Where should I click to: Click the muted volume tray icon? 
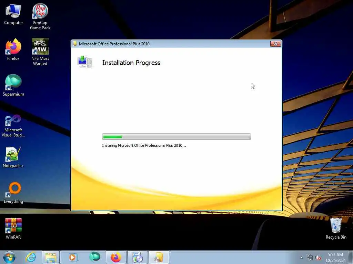[x=318, y=258]
